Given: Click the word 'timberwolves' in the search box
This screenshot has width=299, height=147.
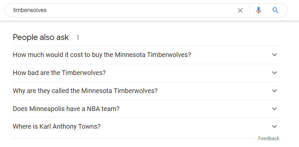Looking at the screenshot, I should point(30,10).
